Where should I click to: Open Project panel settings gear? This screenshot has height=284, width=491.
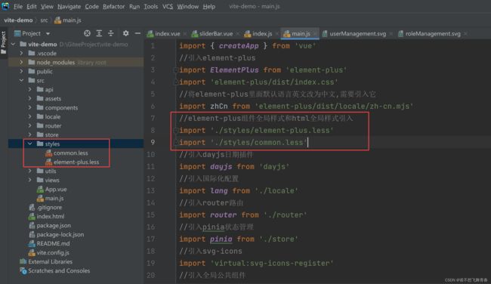[125, 33]
